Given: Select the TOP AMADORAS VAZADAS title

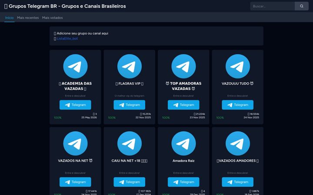Looking at the screenshot, I should [x=183, y=86].
